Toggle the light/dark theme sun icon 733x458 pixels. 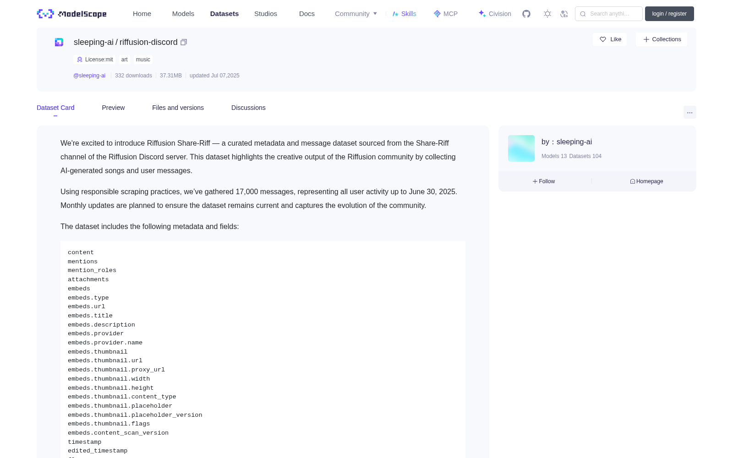547,14
